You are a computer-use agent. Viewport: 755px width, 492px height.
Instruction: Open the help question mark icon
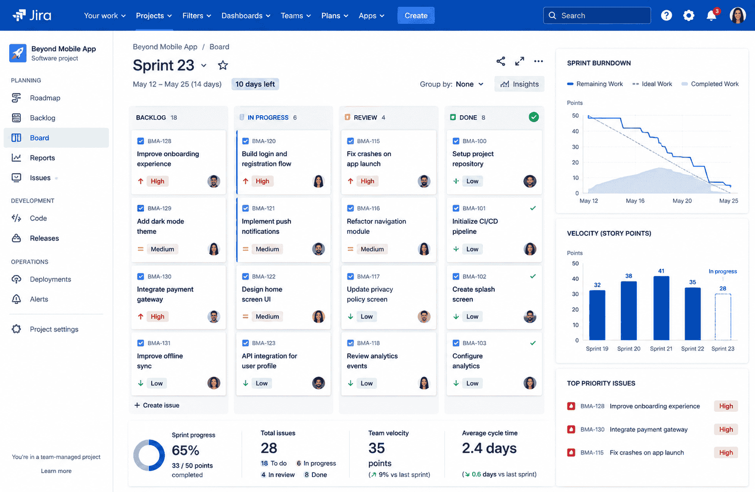tap(666, 16)
